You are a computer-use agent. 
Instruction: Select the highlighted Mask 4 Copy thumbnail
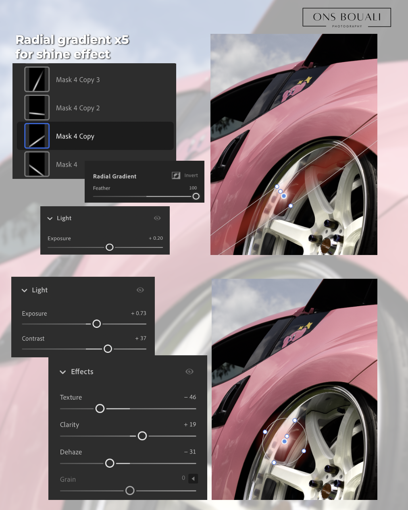coord(37,136)
